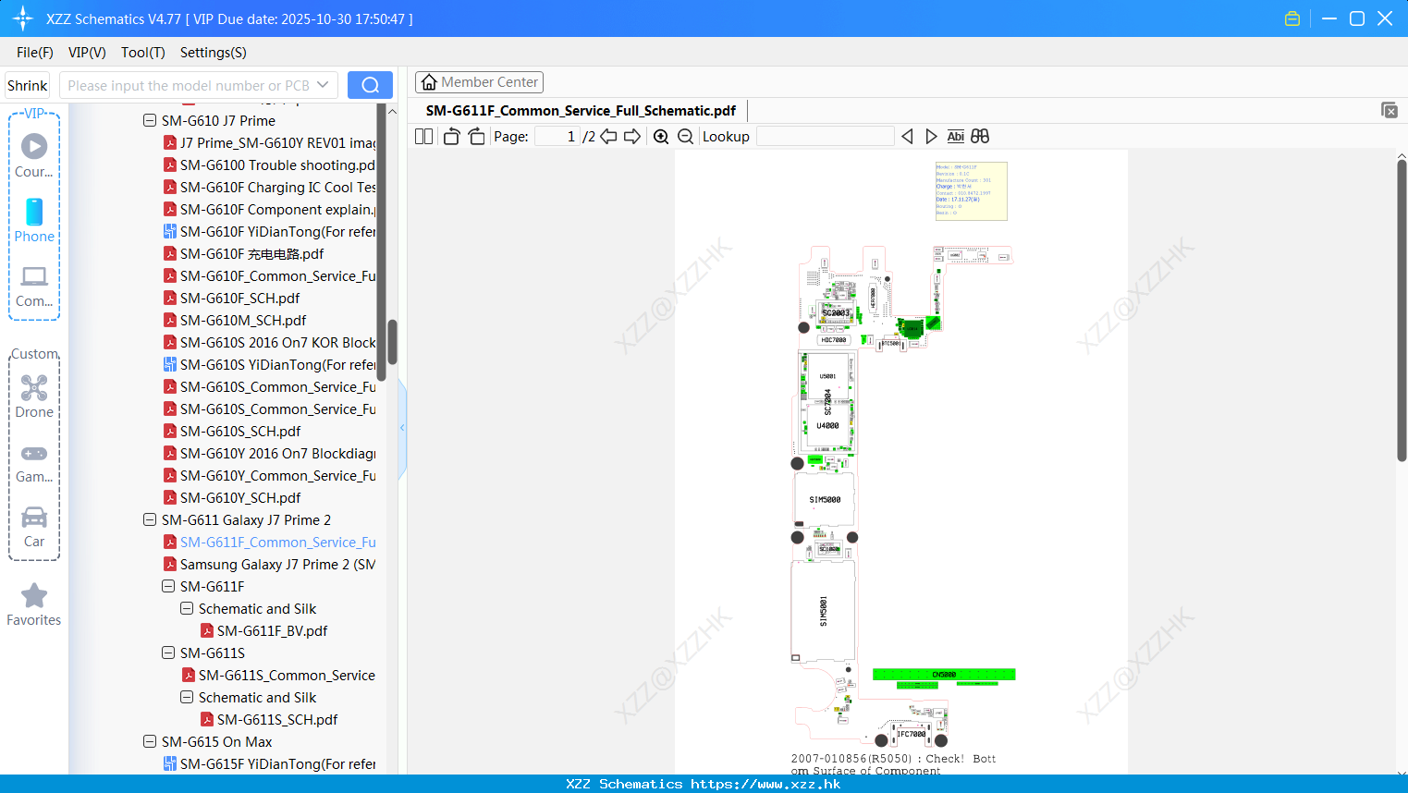Click the blue search button
Viewport: 1408px width, 793px height.
point(370,85)
